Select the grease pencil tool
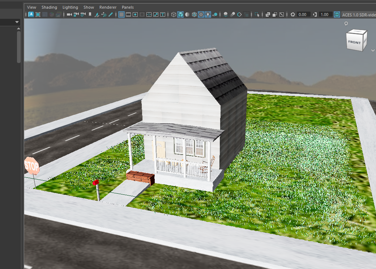 point(111,14)
